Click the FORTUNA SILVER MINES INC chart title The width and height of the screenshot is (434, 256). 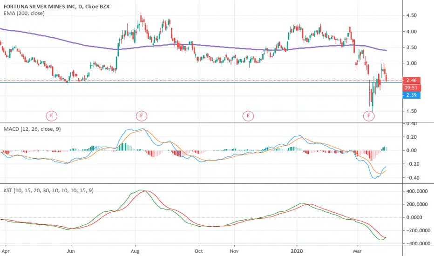56,7
